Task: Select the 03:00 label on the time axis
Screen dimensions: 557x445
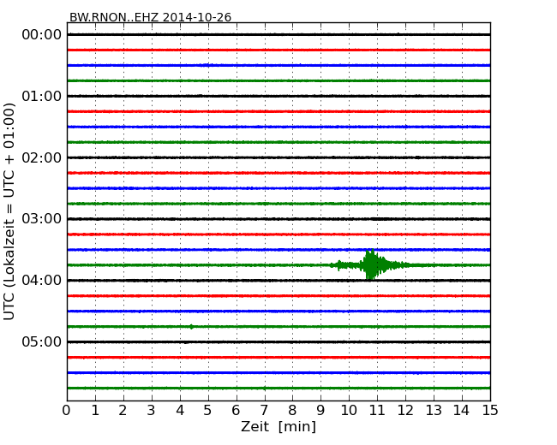Action: tap(42, 218)
